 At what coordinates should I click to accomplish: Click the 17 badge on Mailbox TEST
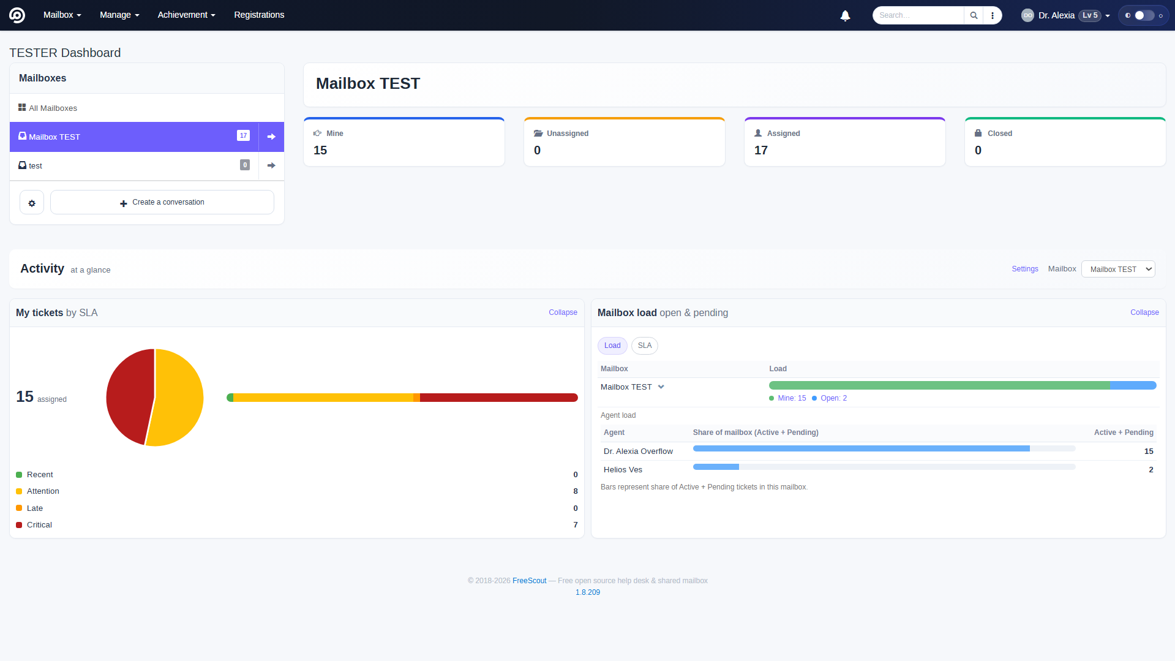(243, 135)
